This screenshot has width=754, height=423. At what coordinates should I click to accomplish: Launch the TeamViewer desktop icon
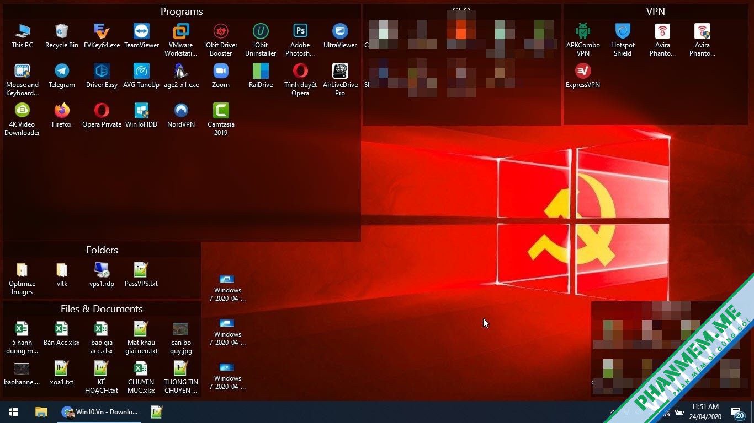point(141,36)
